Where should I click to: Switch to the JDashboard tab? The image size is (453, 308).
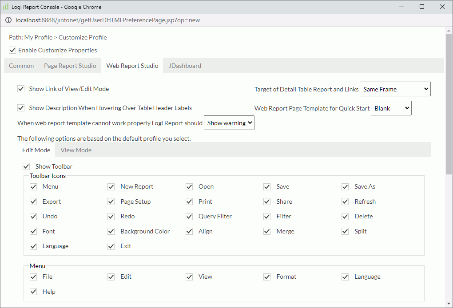tap(185, 65)
